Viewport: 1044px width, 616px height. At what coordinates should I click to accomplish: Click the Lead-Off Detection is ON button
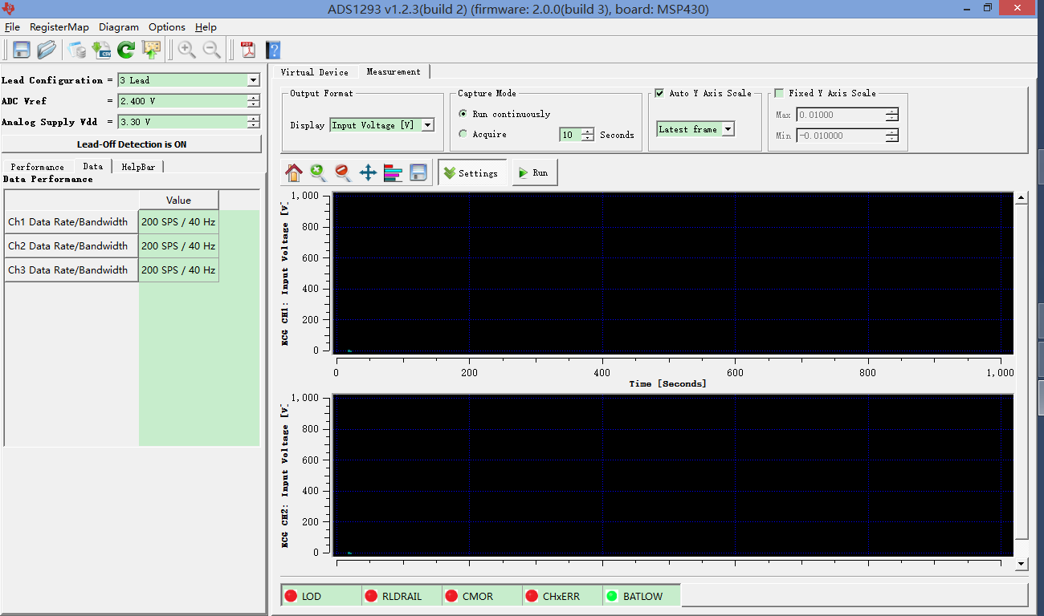click(132, 144)
